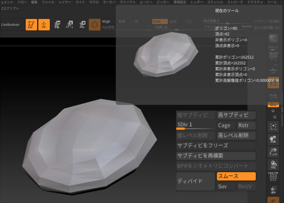Click the BPR render icon at top of shelf
Viewport: 284px width, 203px height.
tap(273, 38)
